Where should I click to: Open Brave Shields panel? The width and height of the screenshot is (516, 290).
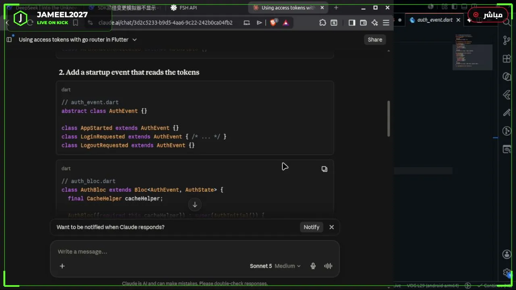pos(273,23)
